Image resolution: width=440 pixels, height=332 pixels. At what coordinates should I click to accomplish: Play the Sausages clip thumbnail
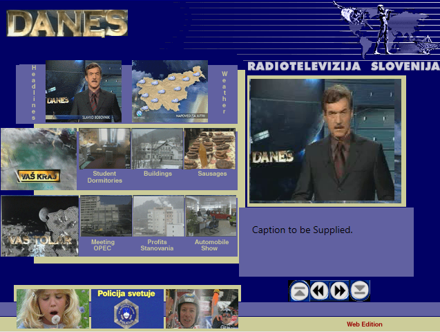209,149
